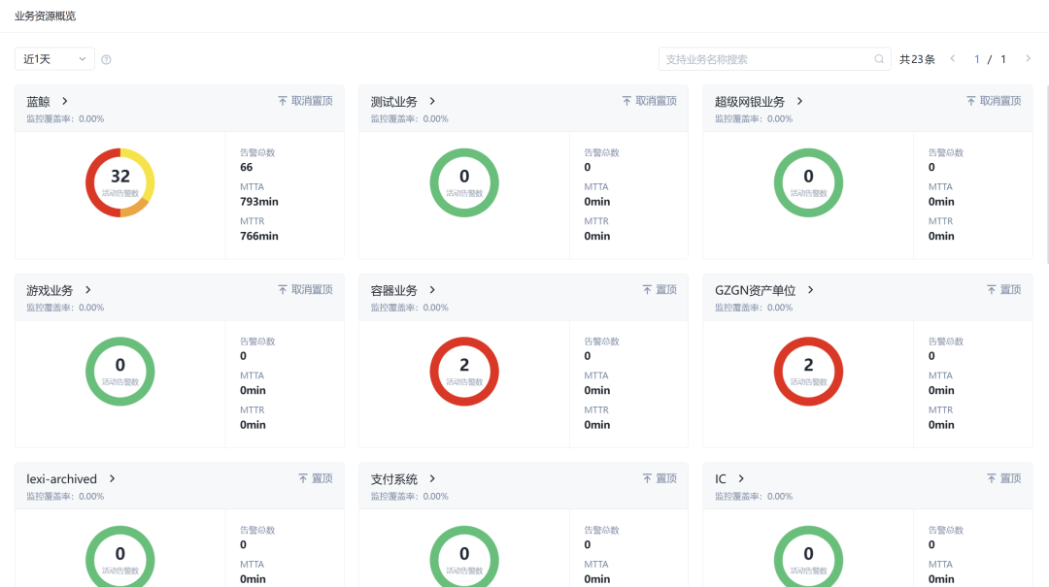1049x587 pixels.
Task: Expand the 测试业务 chevron arrow
Action: click(432, 101)
